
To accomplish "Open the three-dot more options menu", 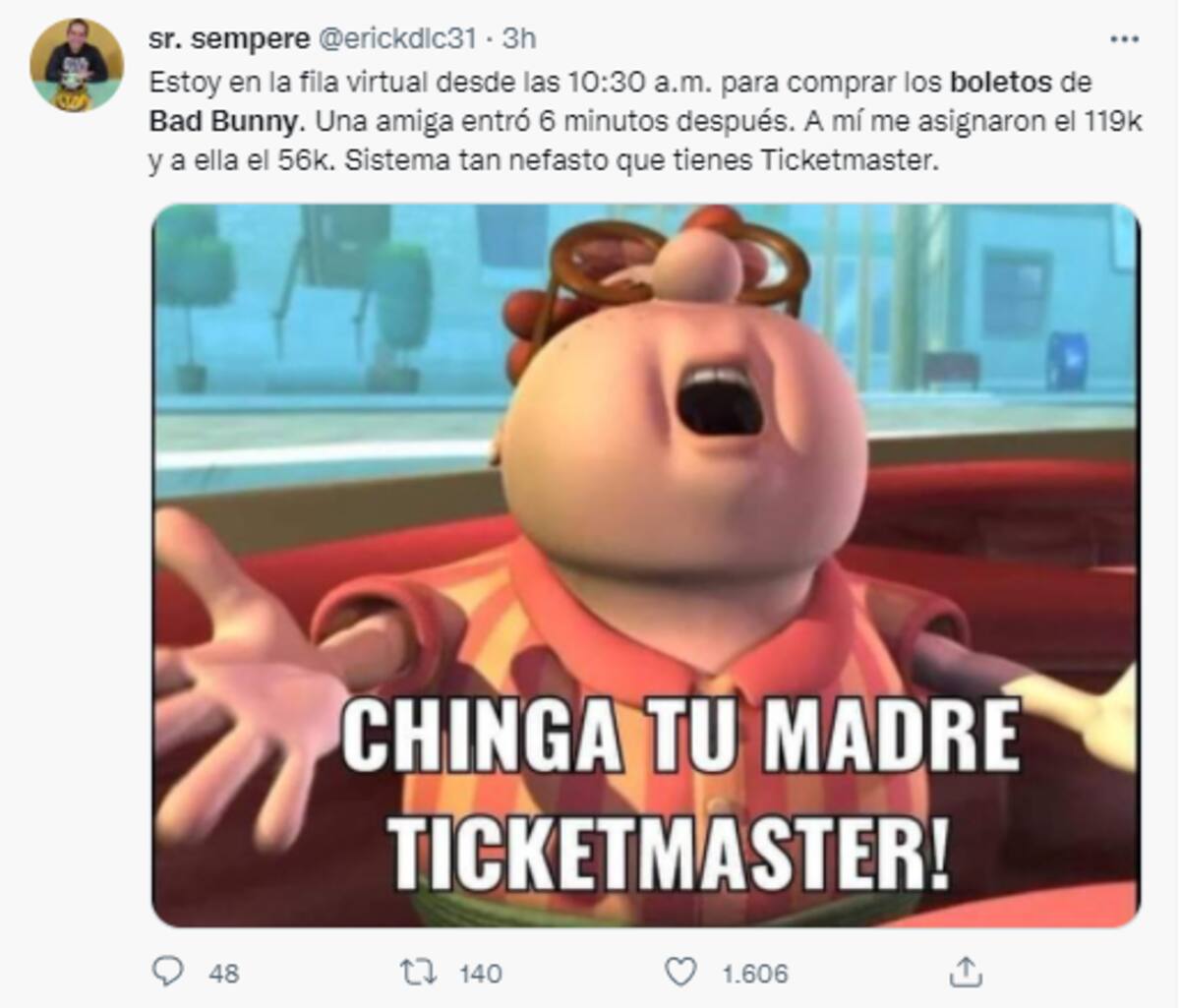I will click(1124, 39).
